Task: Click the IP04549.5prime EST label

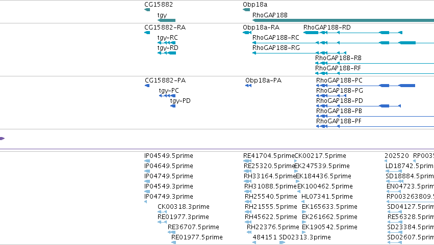Action: [169, 156]
